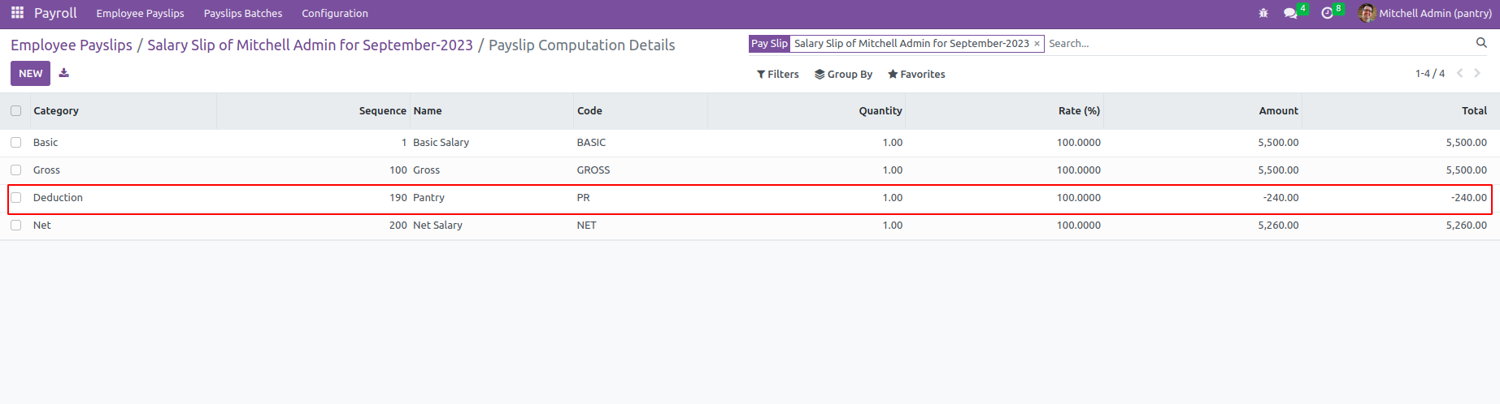Go to Employee Payslips breadcrumb link
1500x404 pixels.
pyautogui.click(x=72, y=45)
